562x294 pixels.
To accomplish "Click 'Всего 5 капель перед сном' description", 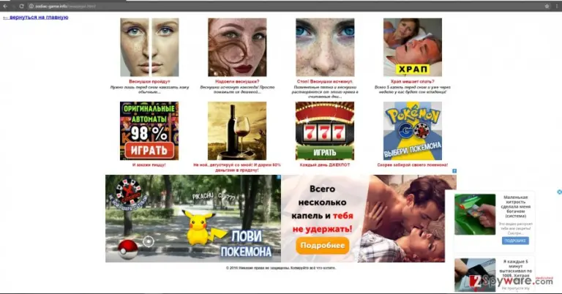I will coord(413,89).
